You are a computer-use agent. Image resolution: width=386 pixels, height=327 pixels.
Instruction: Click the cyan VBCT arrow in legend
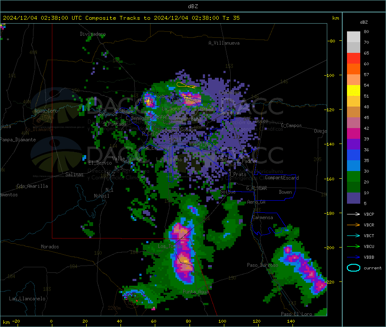[x=353, y=236]
